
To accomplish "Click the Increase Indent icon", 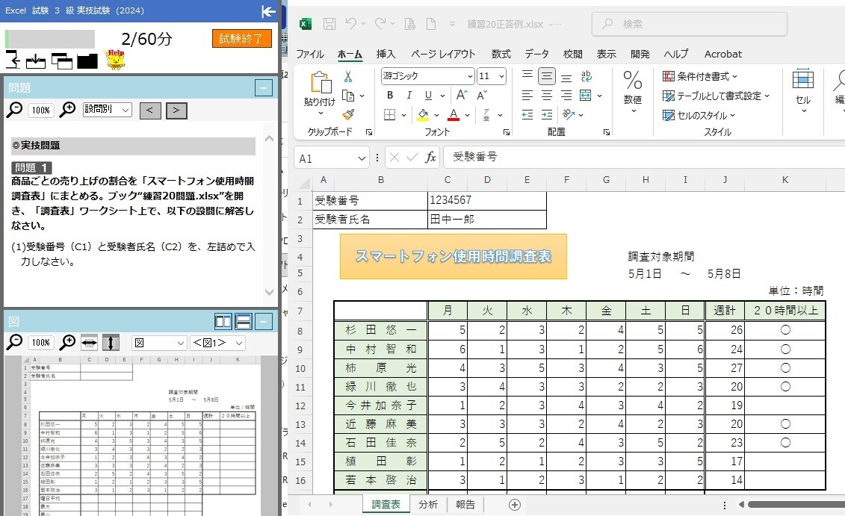I will [546, 115].
